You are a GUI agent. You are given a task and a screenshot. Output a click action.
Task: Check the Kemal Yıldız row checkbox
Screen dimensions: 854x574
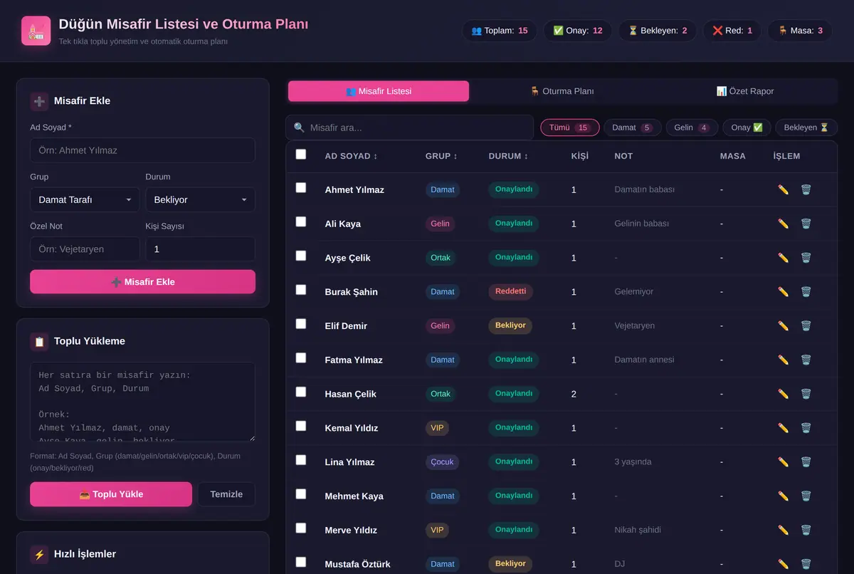click(301, 426)
